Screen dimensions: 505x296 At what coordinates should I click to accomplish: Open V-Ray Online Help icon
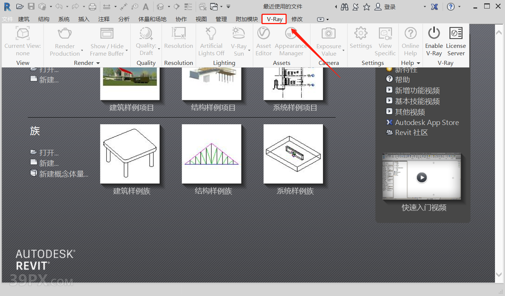click(410, 33)
